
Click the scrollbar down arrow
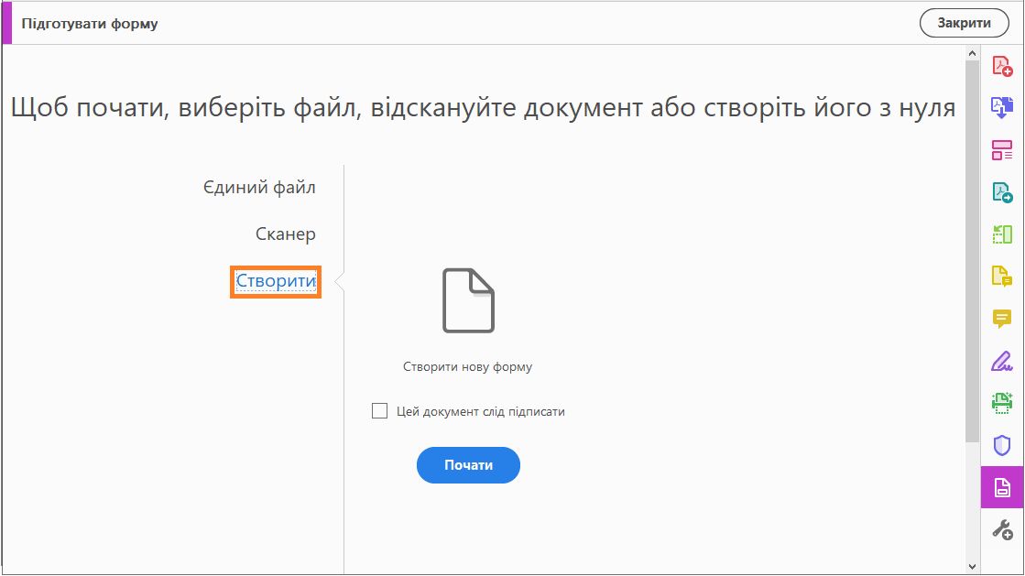point(974,565)
